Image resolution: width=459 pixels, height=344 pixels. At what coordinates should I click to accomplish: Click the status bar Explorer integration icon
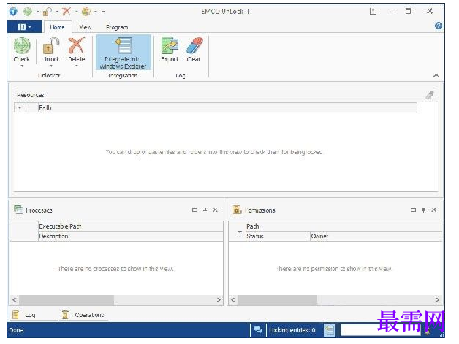330,330
